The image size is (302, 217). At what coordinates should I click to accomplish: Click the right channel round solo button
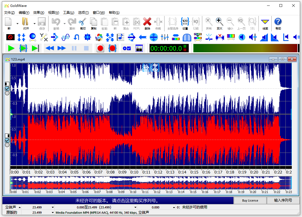tap(7, 145)
